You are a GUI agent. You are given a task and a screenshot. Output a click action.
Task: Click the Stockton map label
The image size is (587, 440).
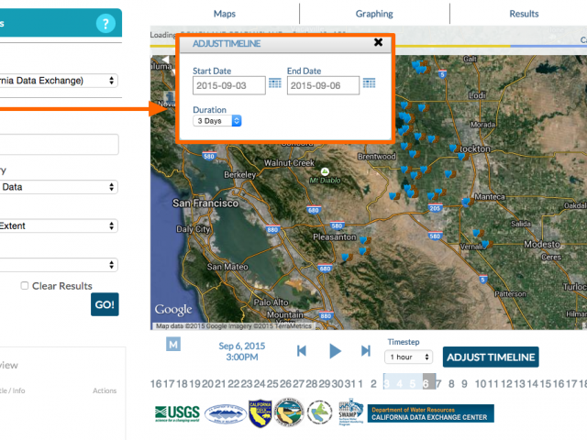(x=475, y=148)
